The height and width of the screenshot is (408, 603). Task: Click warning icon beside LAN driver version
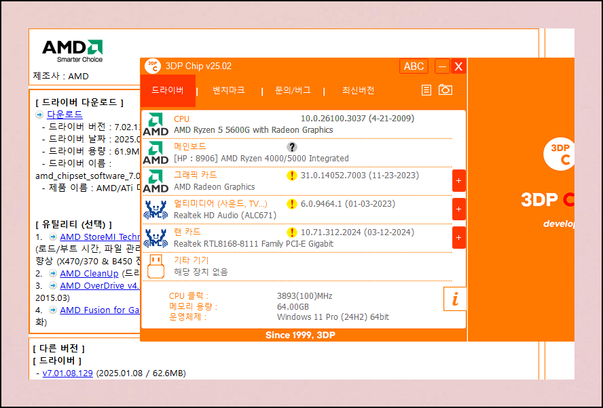[292, 232]
